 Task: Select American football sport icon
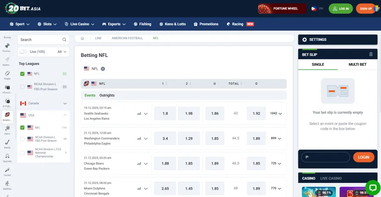pyautogui.click(x=7, y=117)
